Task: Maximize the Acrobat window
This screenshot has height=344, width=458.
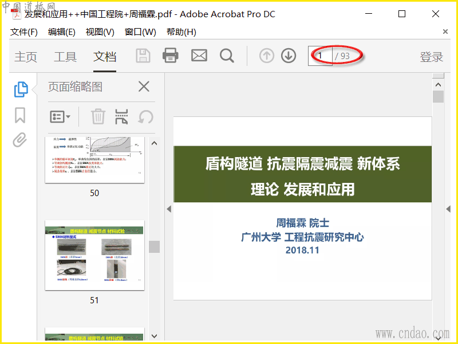Action: coord(402,14)
